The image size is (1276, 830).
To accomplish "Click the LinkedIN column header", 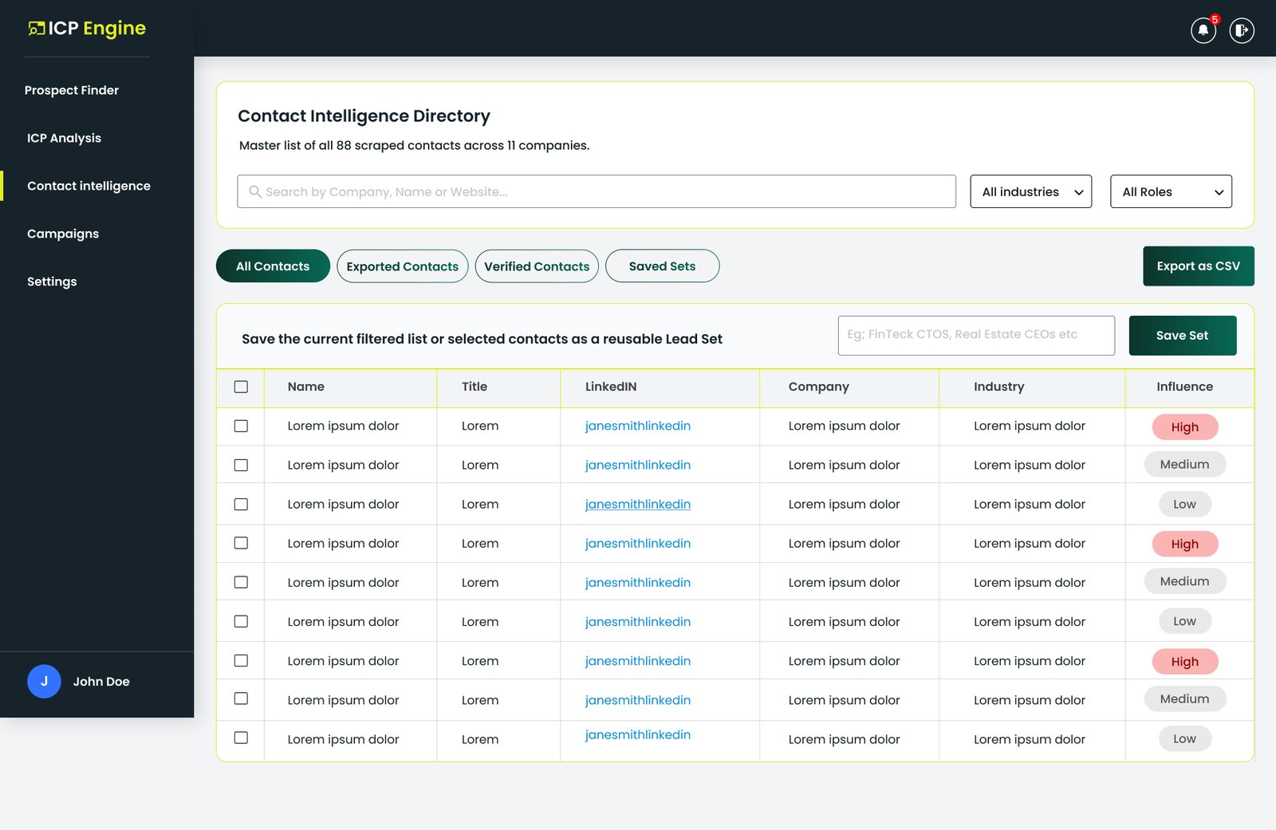I will [611, 387].
